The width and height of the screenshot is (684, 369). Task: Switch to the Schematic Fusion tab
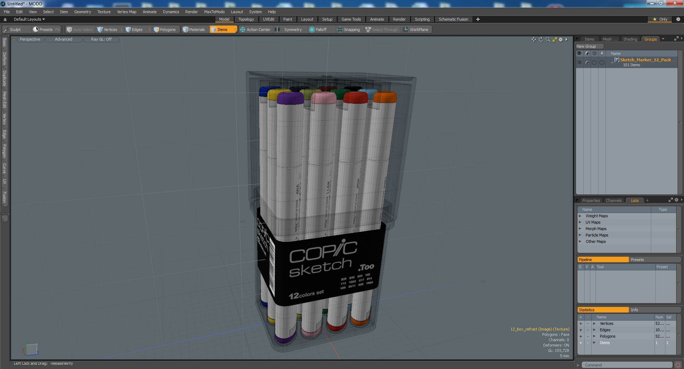click(x=453, y=19)
